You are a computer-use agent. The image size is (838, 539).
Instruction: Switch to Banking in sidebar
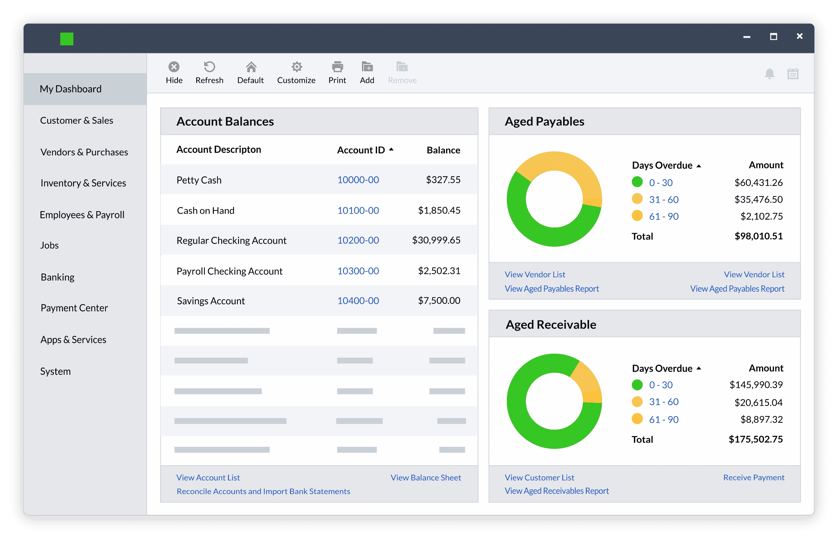(x=57, y=277)
